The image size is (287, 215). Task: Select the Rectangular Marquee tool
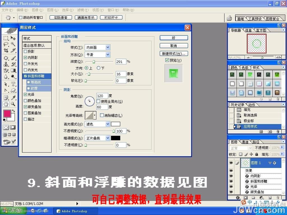tap(6, 38)
